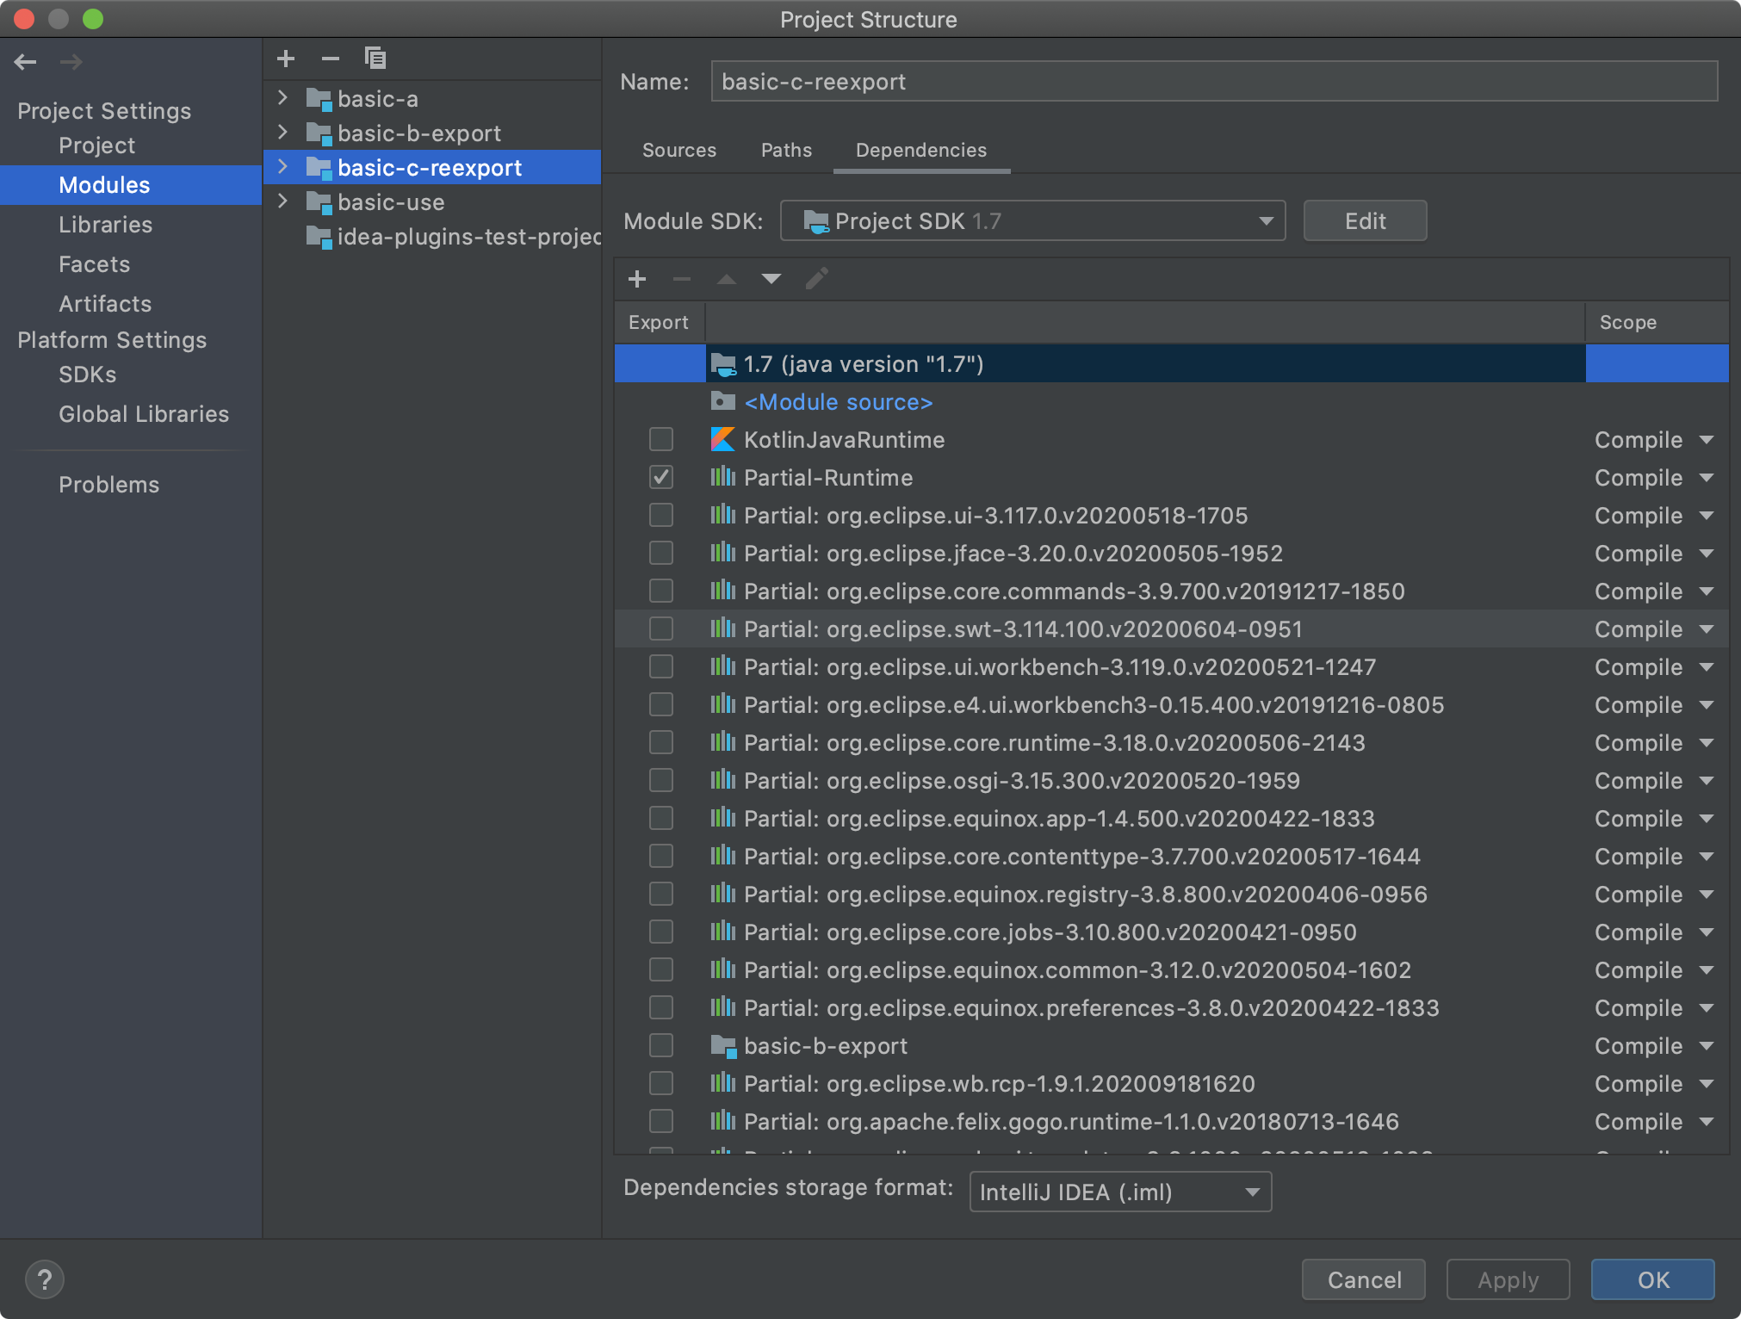Expand the basic-b-export module node
The width and height of the screenshot is (1741, 1319).
282,133
